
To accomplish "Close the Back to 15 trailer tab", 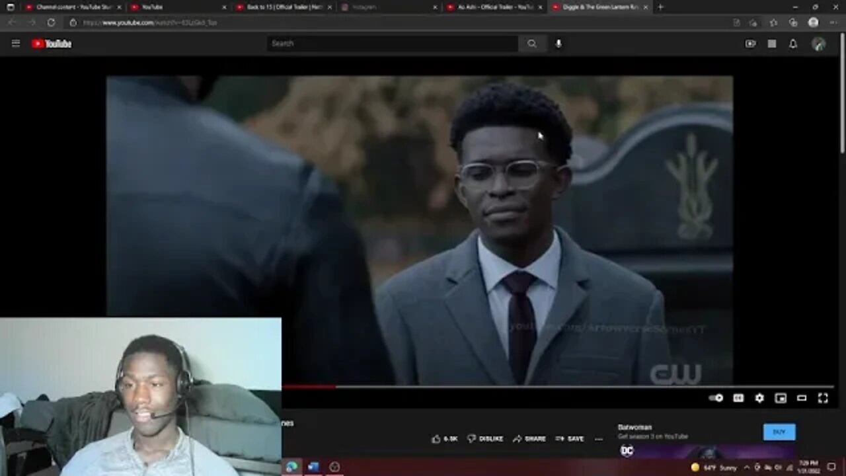I will click(x=328, y=7).
